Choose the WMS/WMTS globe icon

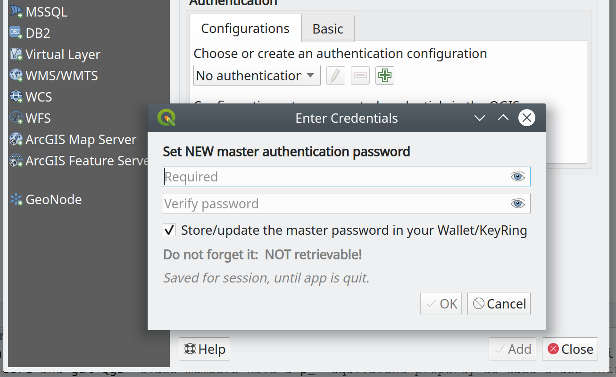point(16,76)
